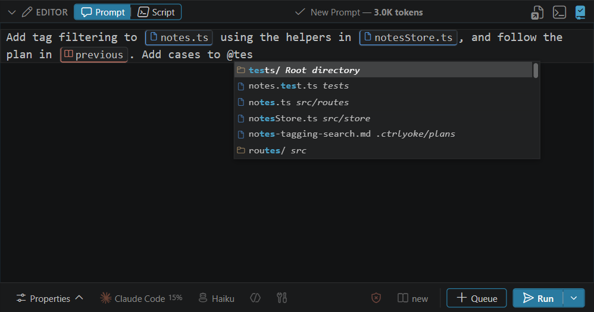
Task: Select tests/ Root directory suggestion
Action: tap(383, 70)
